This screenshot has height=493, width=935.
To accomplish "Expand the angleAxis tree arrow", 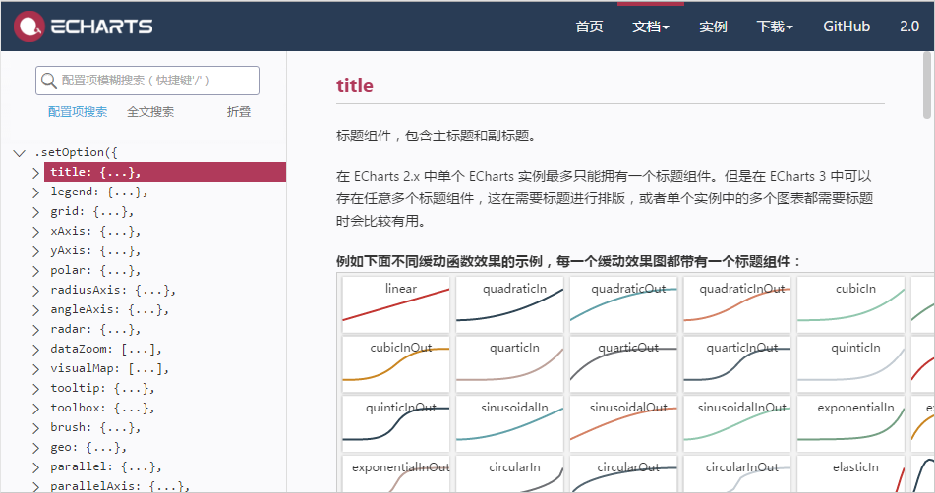I will point(35,310).
